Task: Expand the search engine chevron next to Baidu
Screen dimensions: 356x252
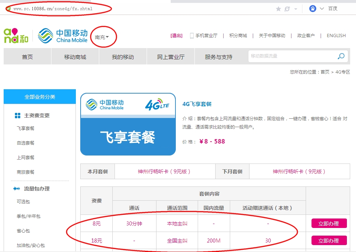Action: (x=322, y=9)
